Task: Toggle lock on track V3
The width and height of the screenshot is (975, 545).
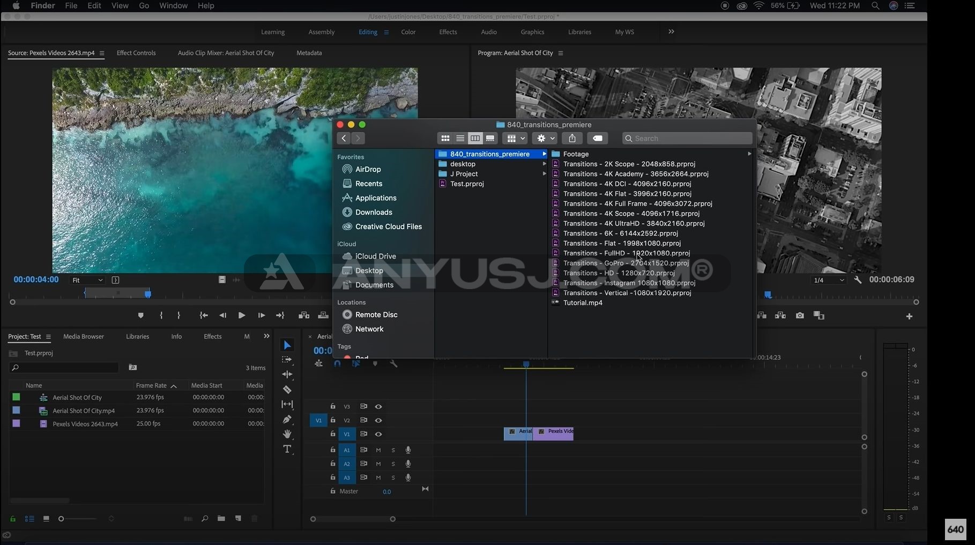Action: click(x=333, y=406)
